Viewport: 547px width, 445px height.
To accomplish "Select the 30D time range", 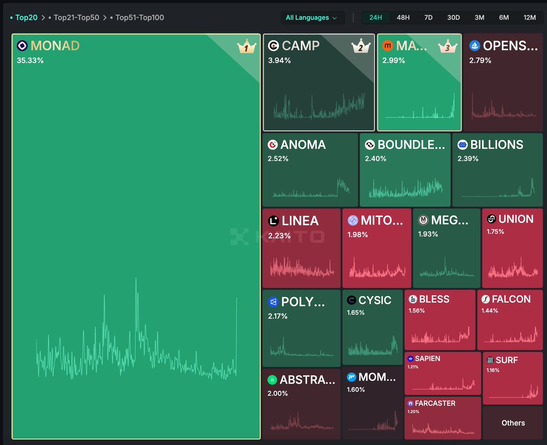I will [454, 18].
